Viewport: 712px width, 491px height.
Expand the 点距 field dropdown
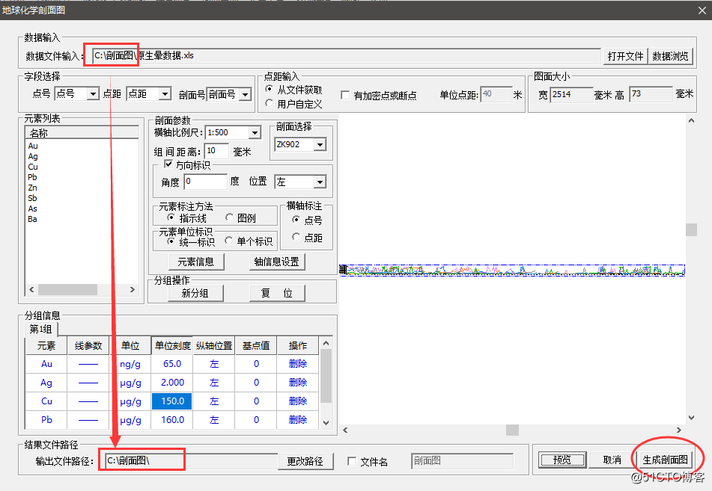click(x=165, y=94)
